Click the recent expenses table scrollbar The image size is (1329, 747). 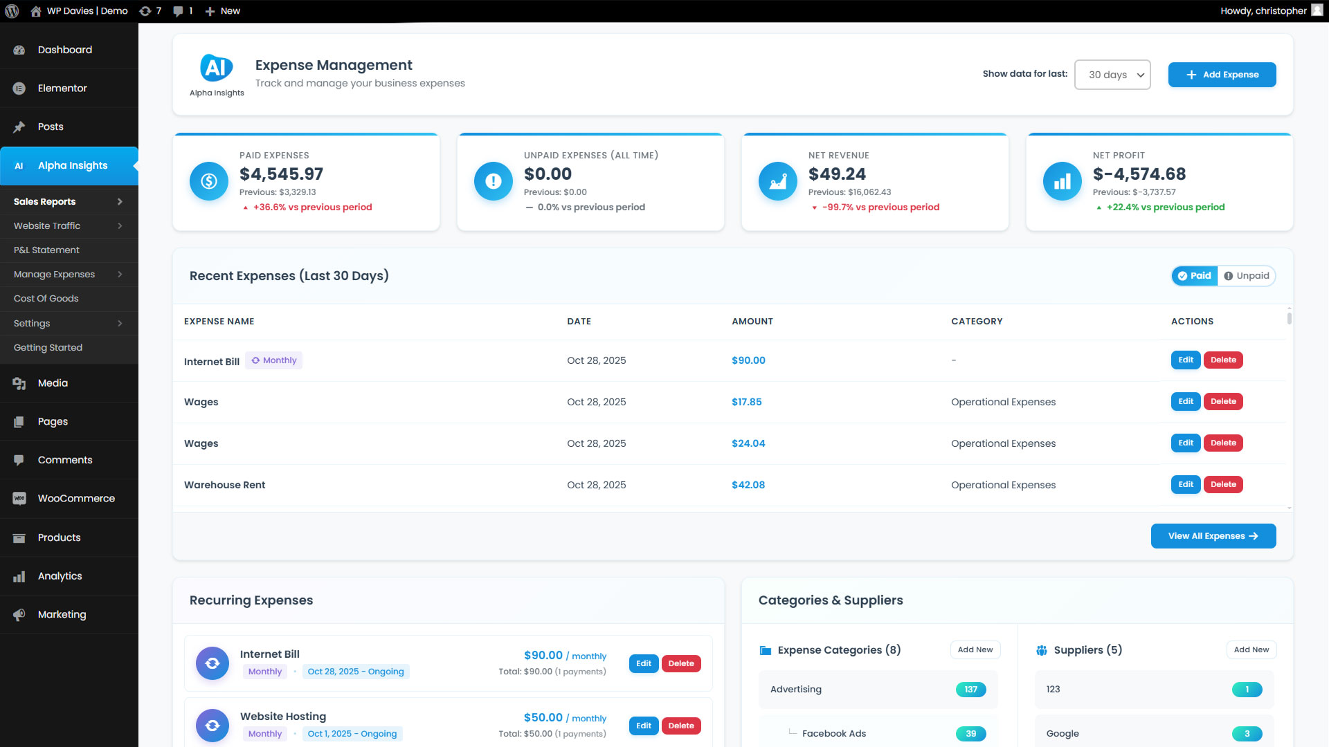tap(1289, 319)
